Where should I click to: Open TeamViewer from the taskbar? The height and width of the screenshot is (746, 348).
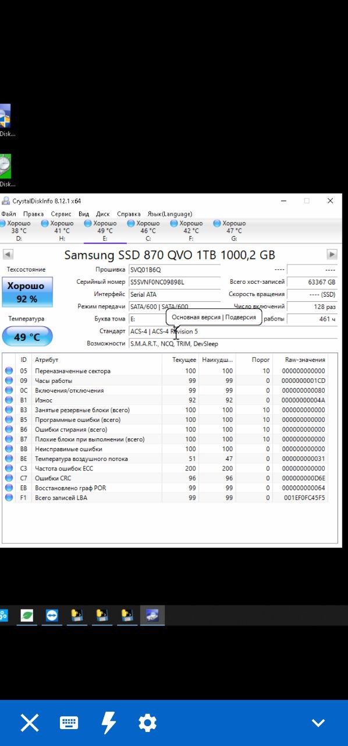pyautogui.click(x=52, y=615)
